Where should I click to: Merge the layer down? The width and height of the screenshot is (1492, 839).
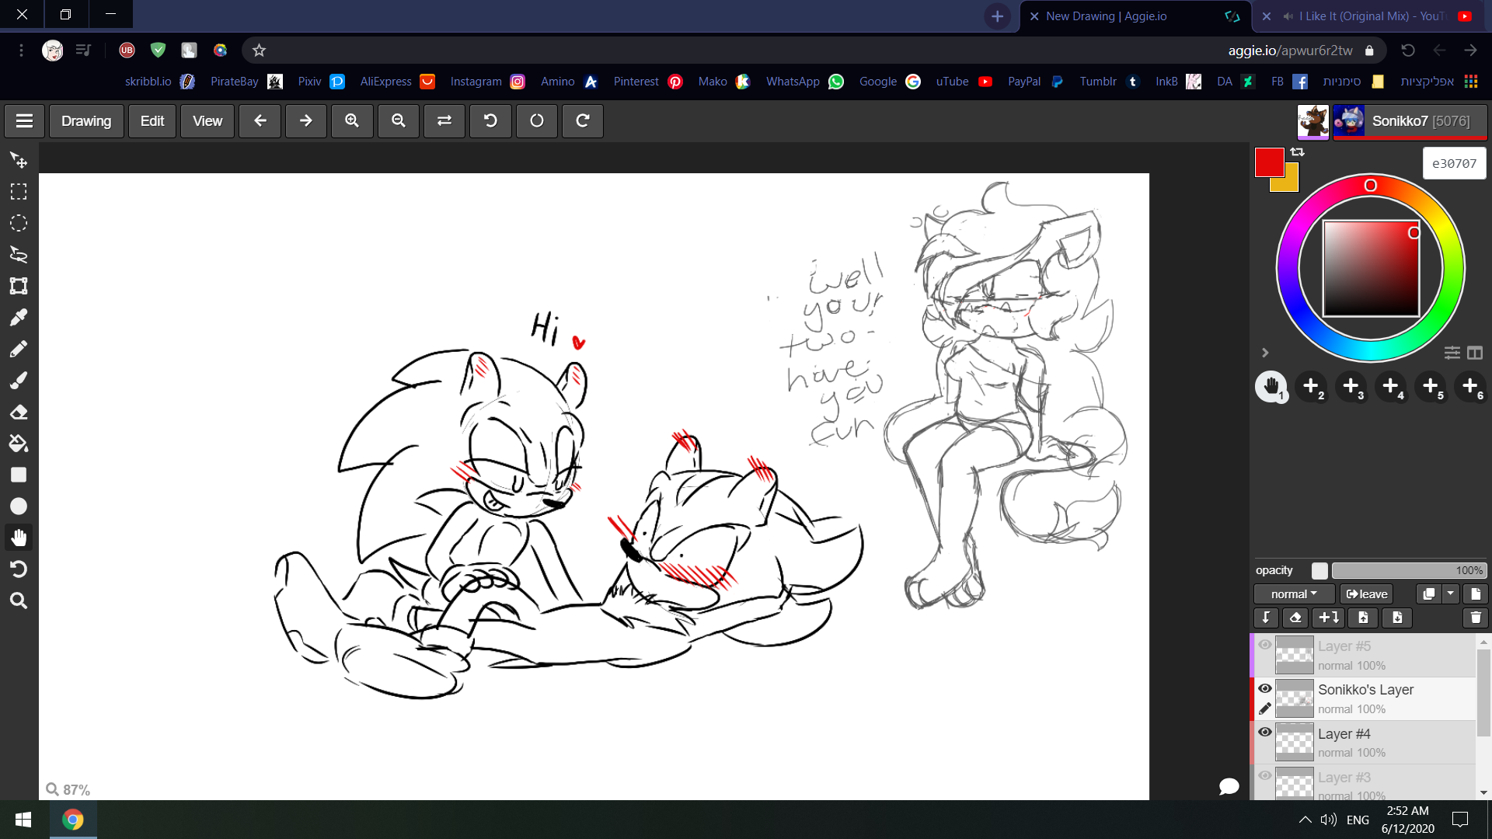pos(1266,618)
